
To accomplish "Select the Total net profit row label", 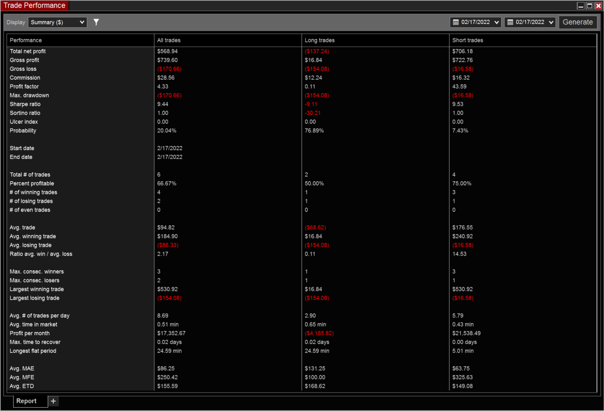I will pyautogui.click(x=28, y=51).
